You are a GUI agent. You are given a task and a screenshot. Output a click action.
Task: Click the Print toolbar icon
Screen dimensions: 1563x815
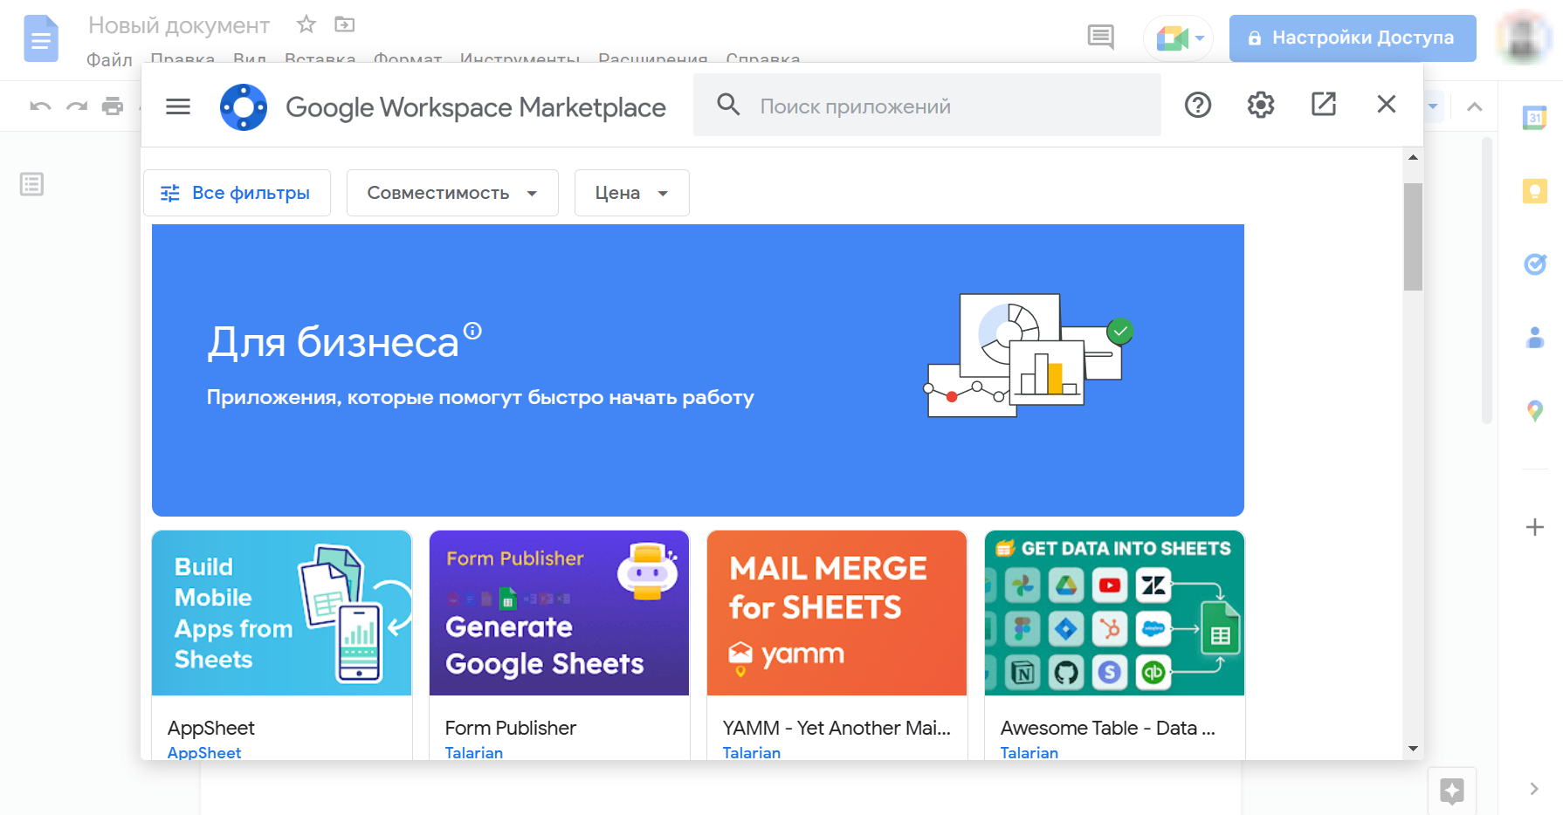[113, 106]
